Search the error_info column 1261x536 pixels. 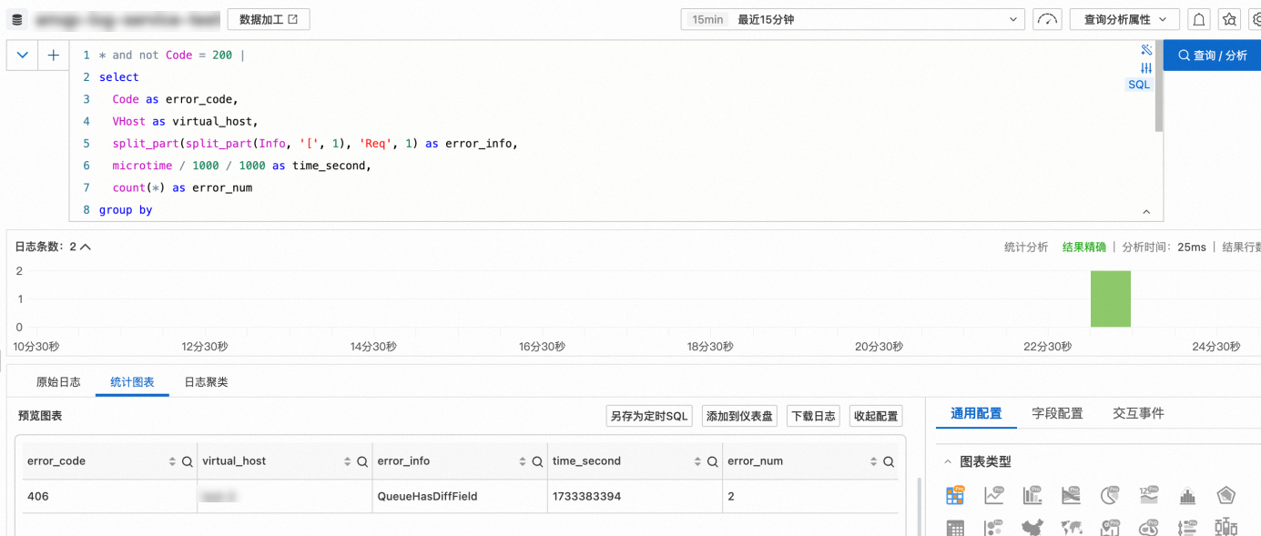(537, 462)
